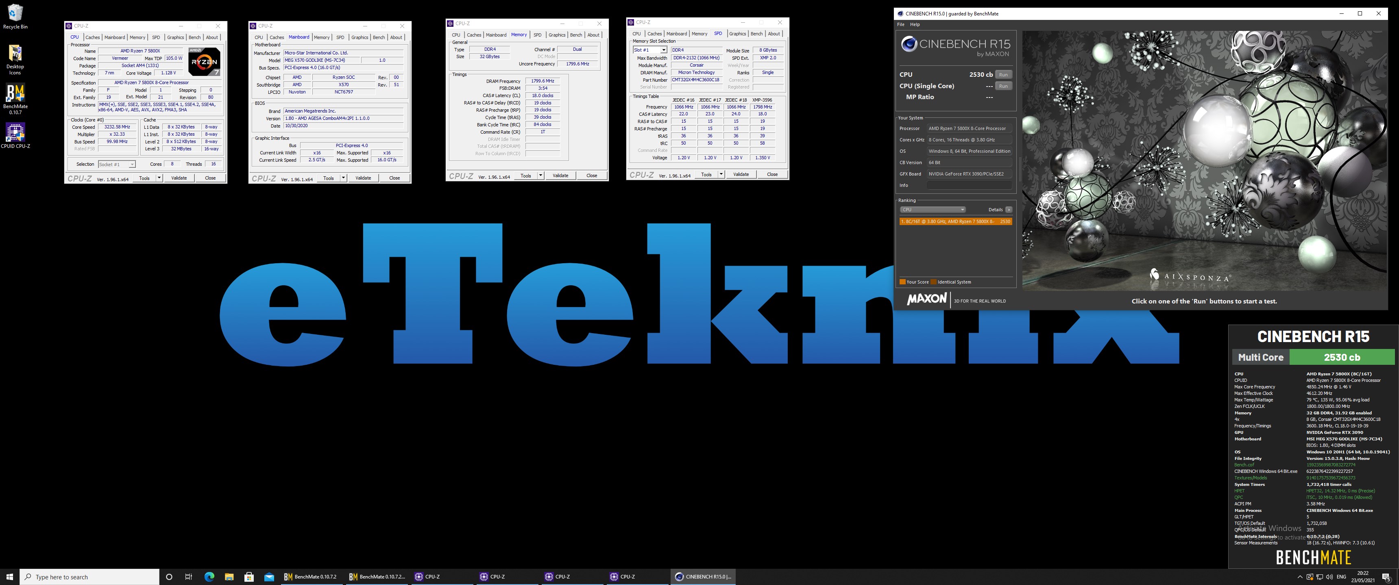Image resolution: width=1399 pixels, height=585 pixels.
Task: Click the Identical System brown swatch
Action: [934, 282]
